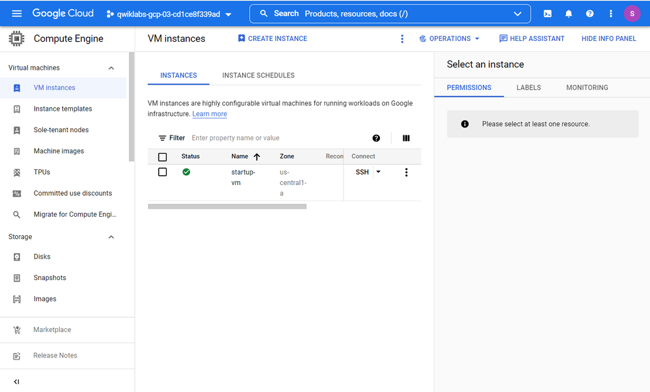The height and width of the screenshot is (392, 650).
Task: Click HIDE INFO PANEL
Action: point(608,38)
